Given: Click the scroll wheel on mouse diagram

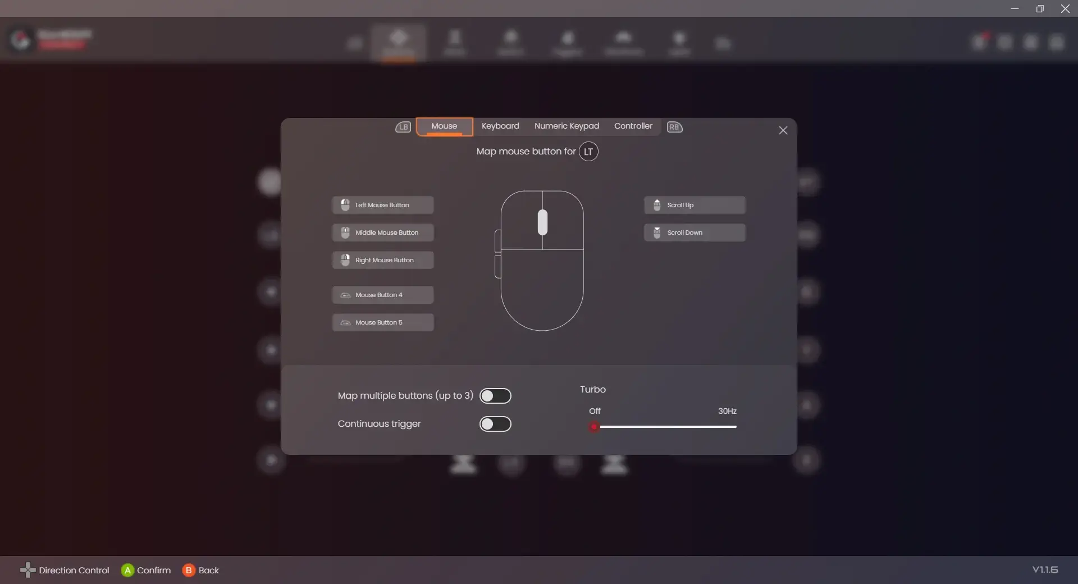Looking at the screenshot, I should click(x=542, y=222).
